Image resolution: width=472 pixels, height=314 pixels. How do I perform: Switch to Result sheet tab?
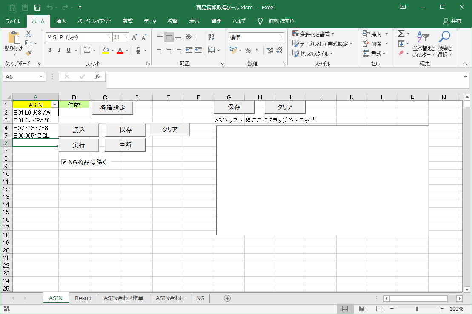pyautogui.click(x=83, y=298)
